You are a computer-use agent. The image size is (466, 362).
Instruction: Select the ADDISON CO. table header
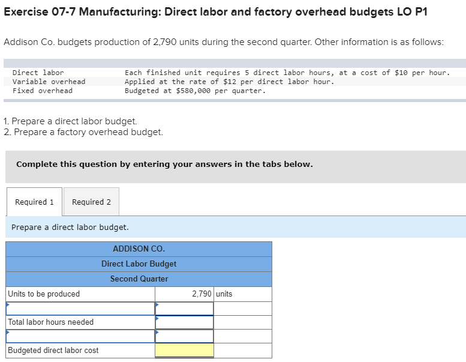[139, 249]
